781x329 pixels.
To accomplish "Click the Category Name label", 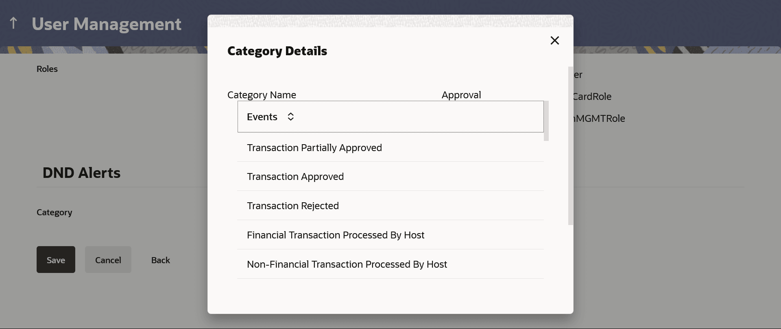I will pos(262,95).
